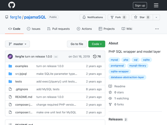Click the Sign up button

(x=140, y=5)
